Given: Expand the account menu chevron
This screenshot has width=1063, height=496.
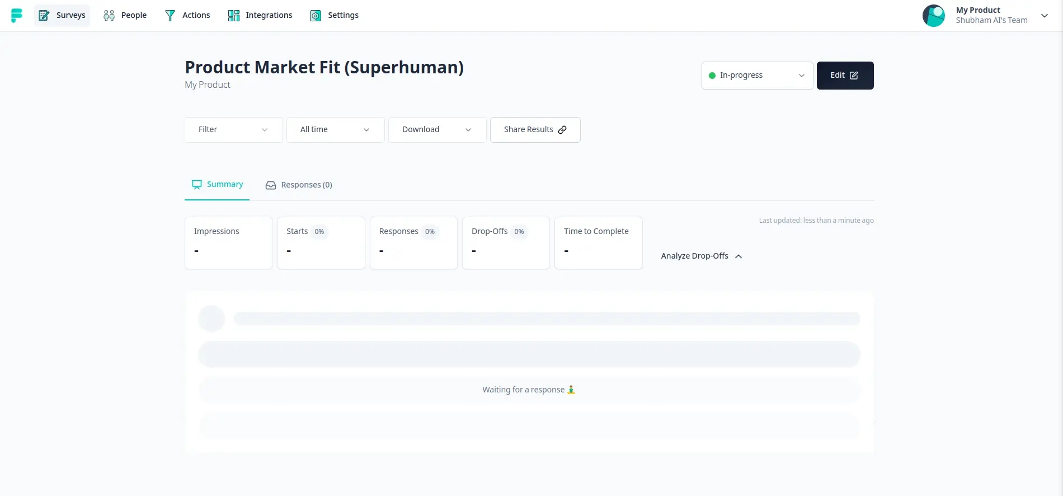Looking at the screenshot, I should [x=1045, y=16].
